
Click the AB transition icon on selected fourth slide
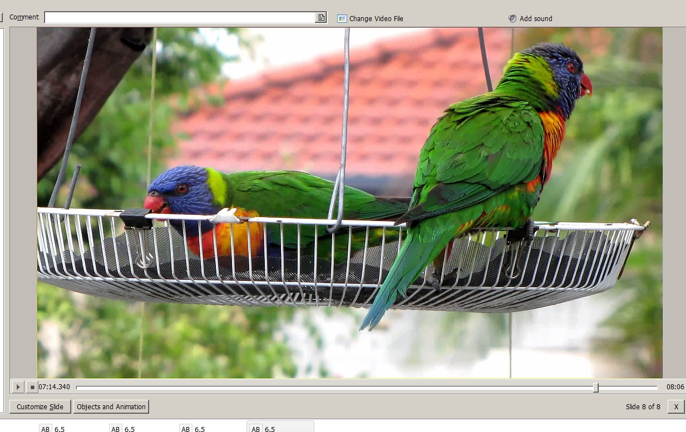256,429
